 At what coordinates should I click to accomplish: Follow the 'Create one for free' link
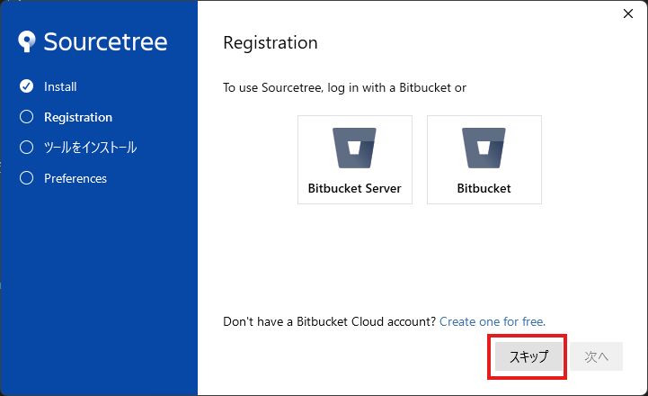(492, 321)
